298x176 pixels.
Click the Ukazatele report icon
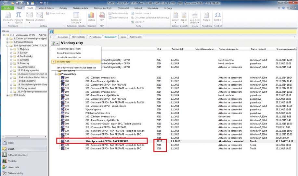tap(40, 17)
